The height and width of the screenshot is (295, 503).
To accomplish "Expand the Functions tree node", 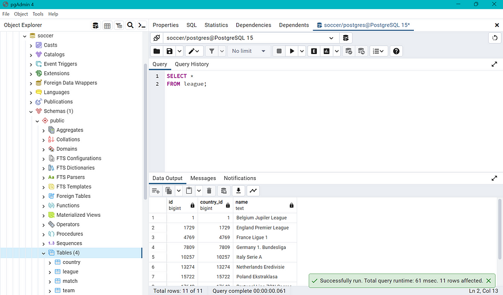I will click(x=44, y=206).
